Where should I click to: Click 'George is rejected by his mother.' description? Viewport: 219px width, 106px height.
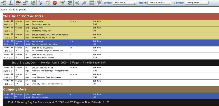(45, 44)
